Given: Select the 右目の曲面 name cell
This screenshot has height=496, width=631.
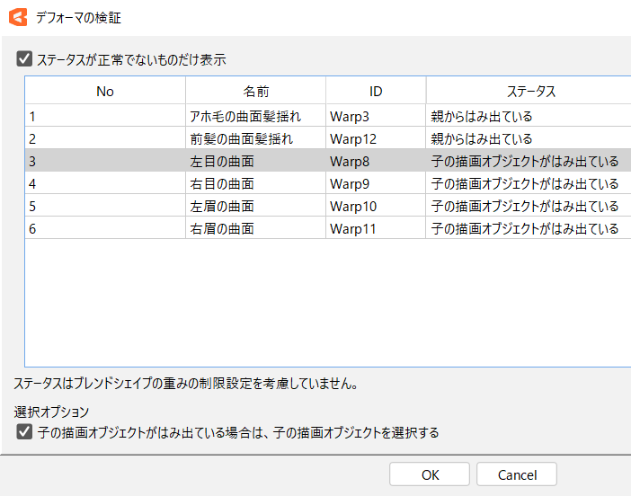Looking at the screenshot, I should click(222, 184).
